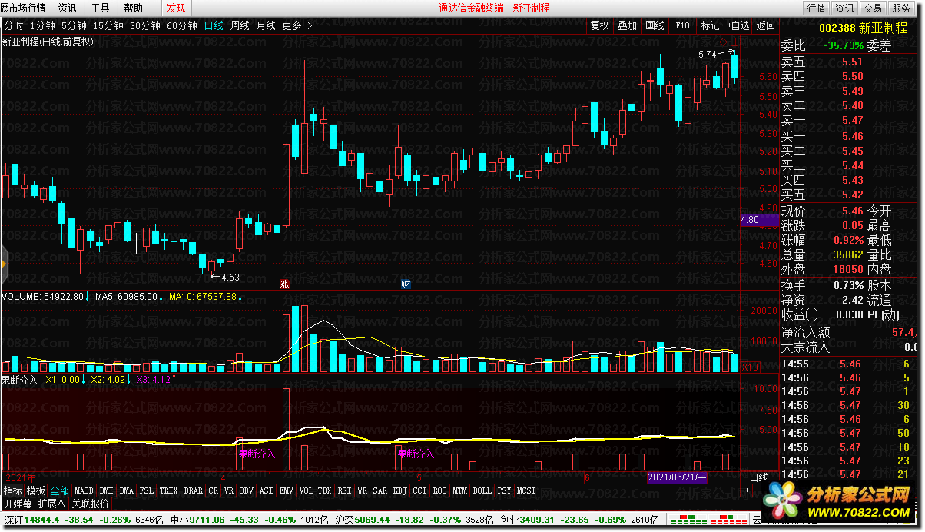Click the 返回 back button

coord(766,25)
